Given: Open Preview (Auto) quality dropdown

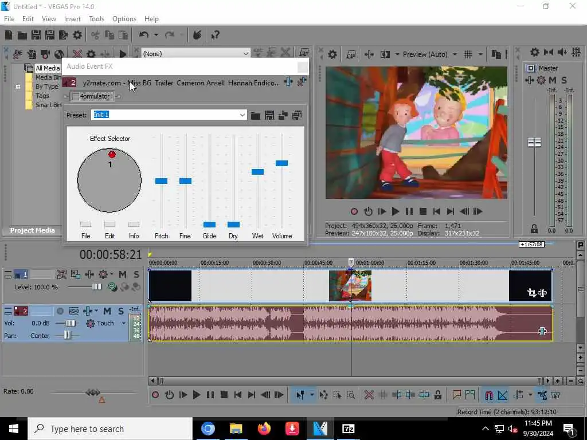Looking at the screenshot, I should tap(455, 54).
